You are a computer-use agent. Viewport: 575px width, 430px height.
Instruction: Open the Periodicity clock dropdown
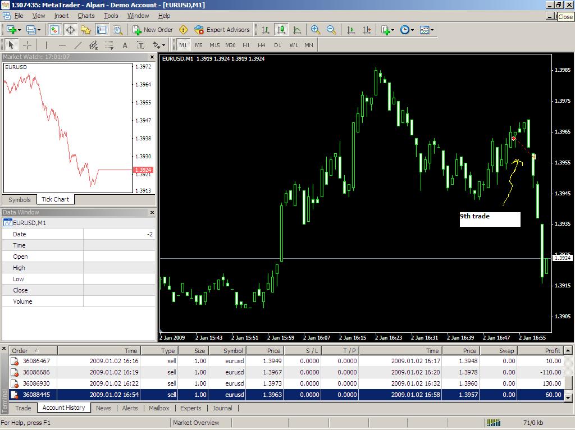(x=407, y=30)
